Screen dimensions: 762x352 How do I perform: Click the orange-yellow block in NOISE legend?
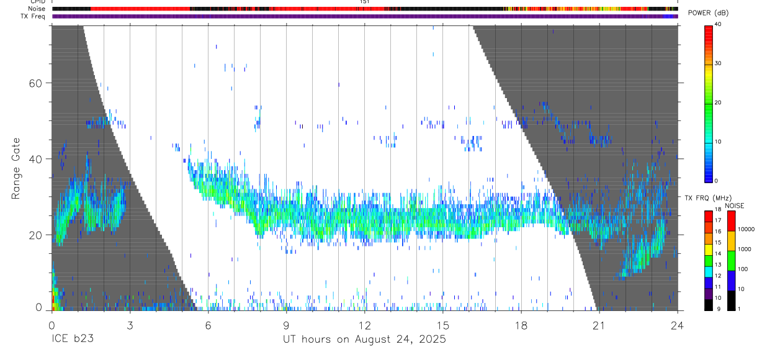(732, 241)
